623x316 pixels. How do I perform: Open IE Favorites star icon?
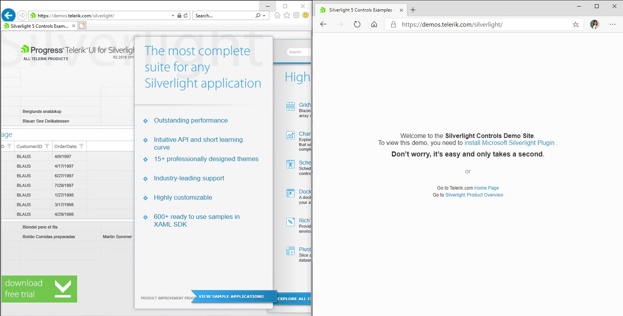[287, 15]
